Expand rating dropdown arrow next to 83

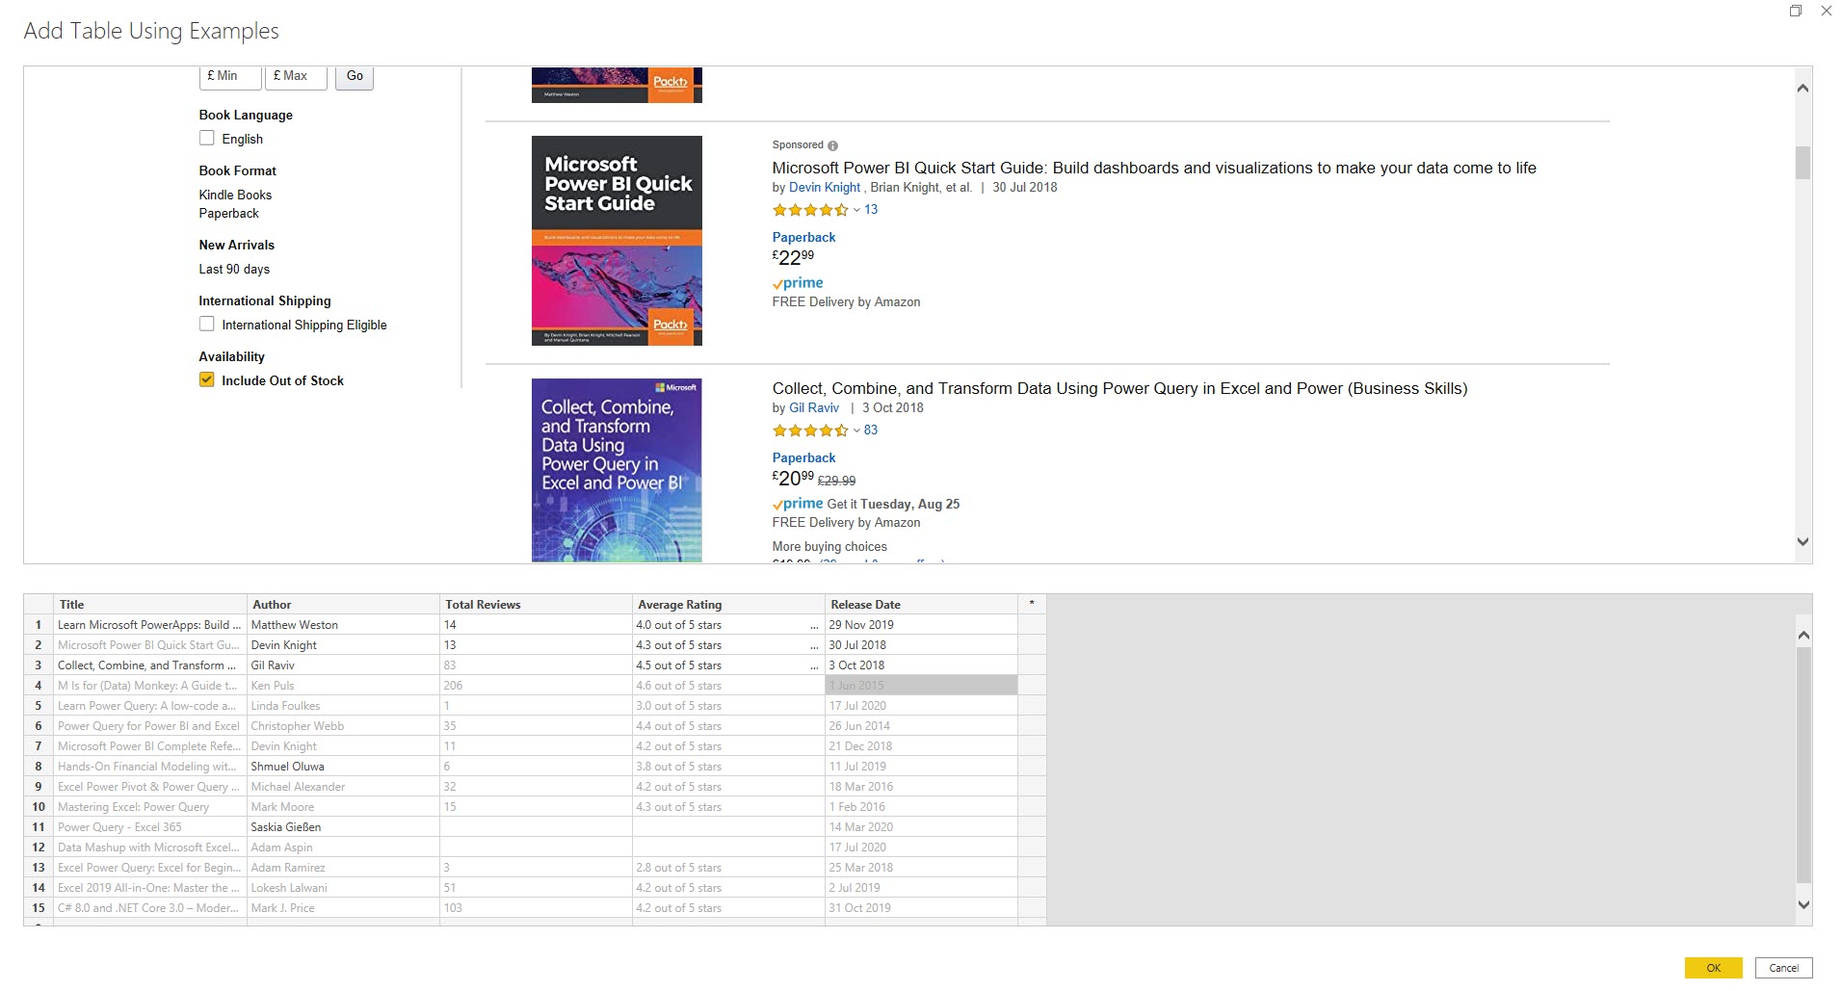tap(856, 430)
